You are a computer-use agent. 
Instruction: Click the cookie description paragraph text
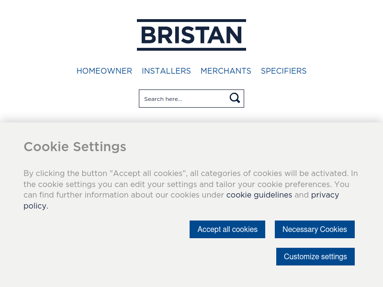[191, 189]
